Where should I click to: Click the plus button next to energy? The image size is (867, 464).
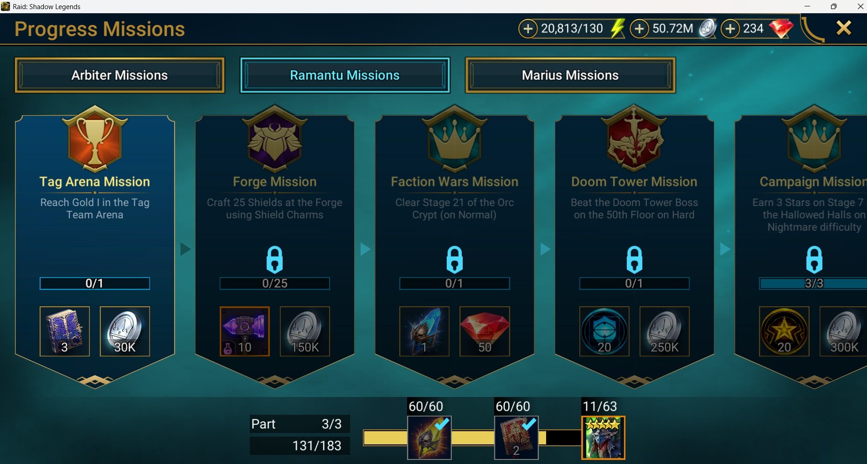point(528,29)
